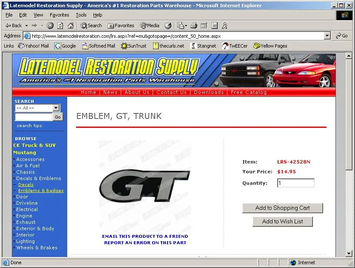Open the Stangnet links bar shortcut
Viewport: 355px width, 268px height.
tap(203, 46)
